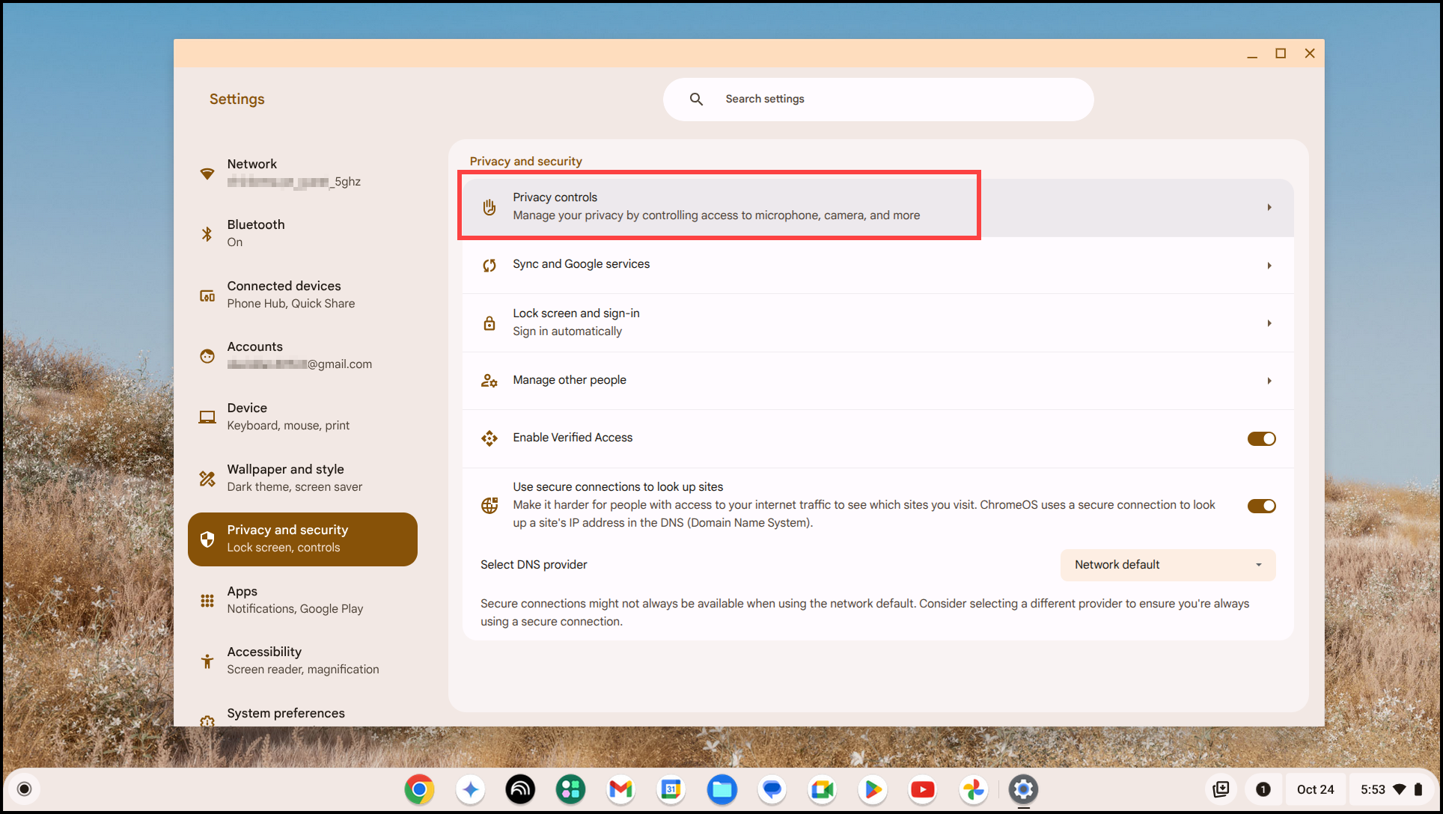This screenshot has height=814, width=1443.
Task: Switch to the Apps settings section
Action: click(302, 599)
